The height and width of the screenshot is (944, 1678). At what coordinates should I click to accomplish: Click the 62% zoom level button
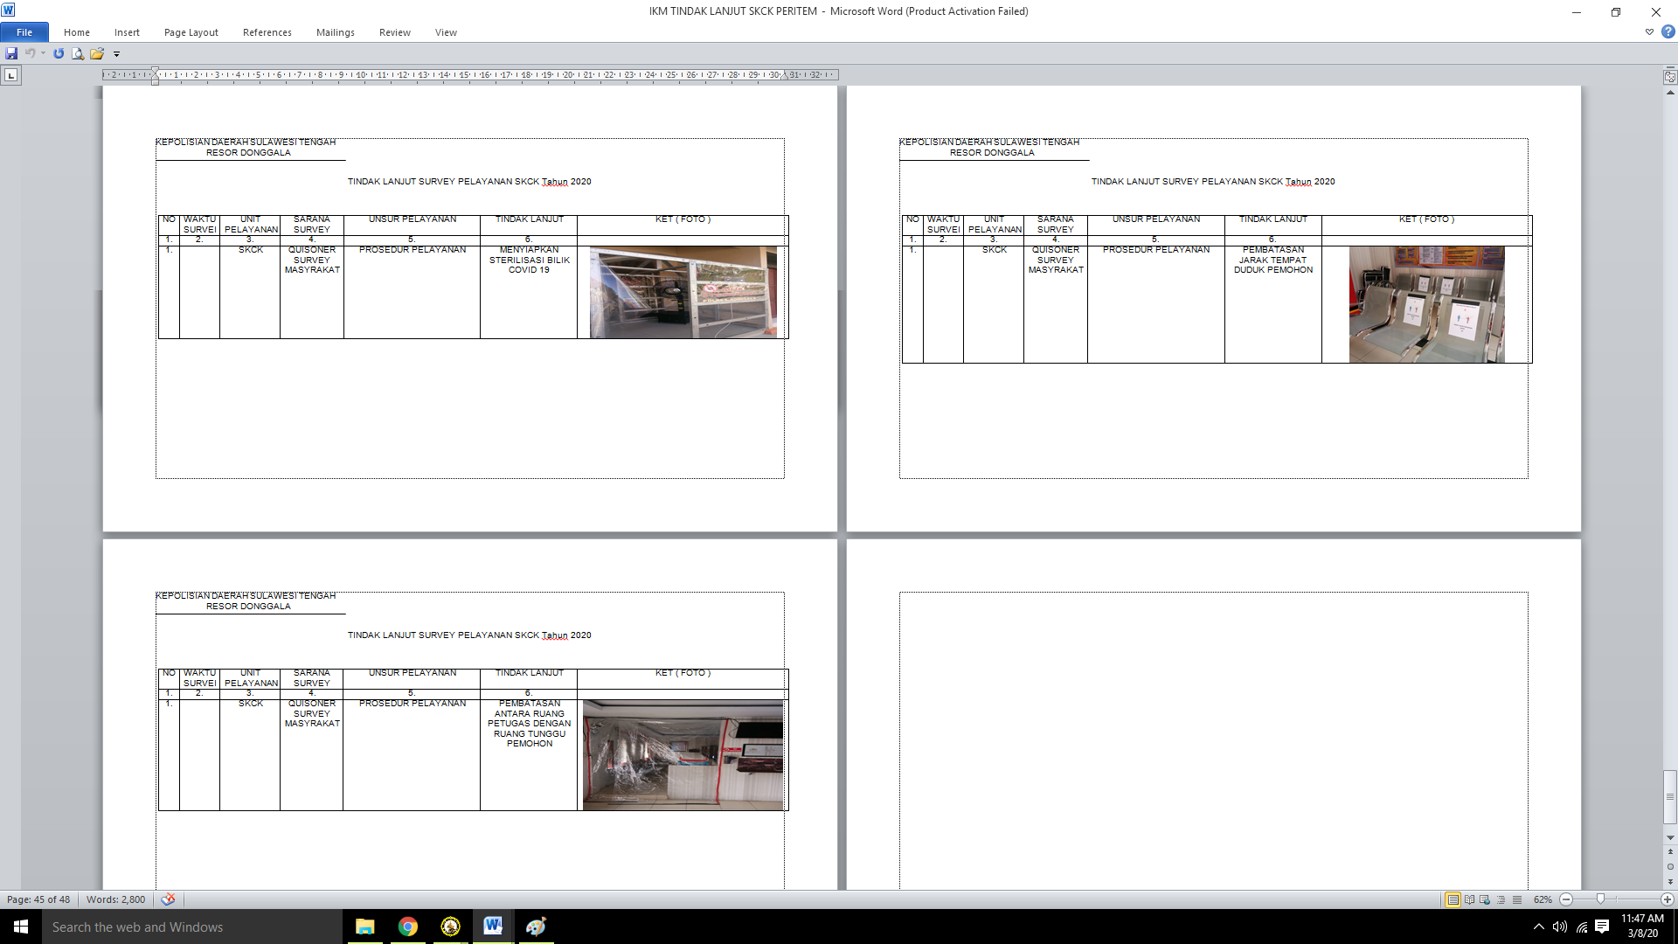coord(1543,899)
